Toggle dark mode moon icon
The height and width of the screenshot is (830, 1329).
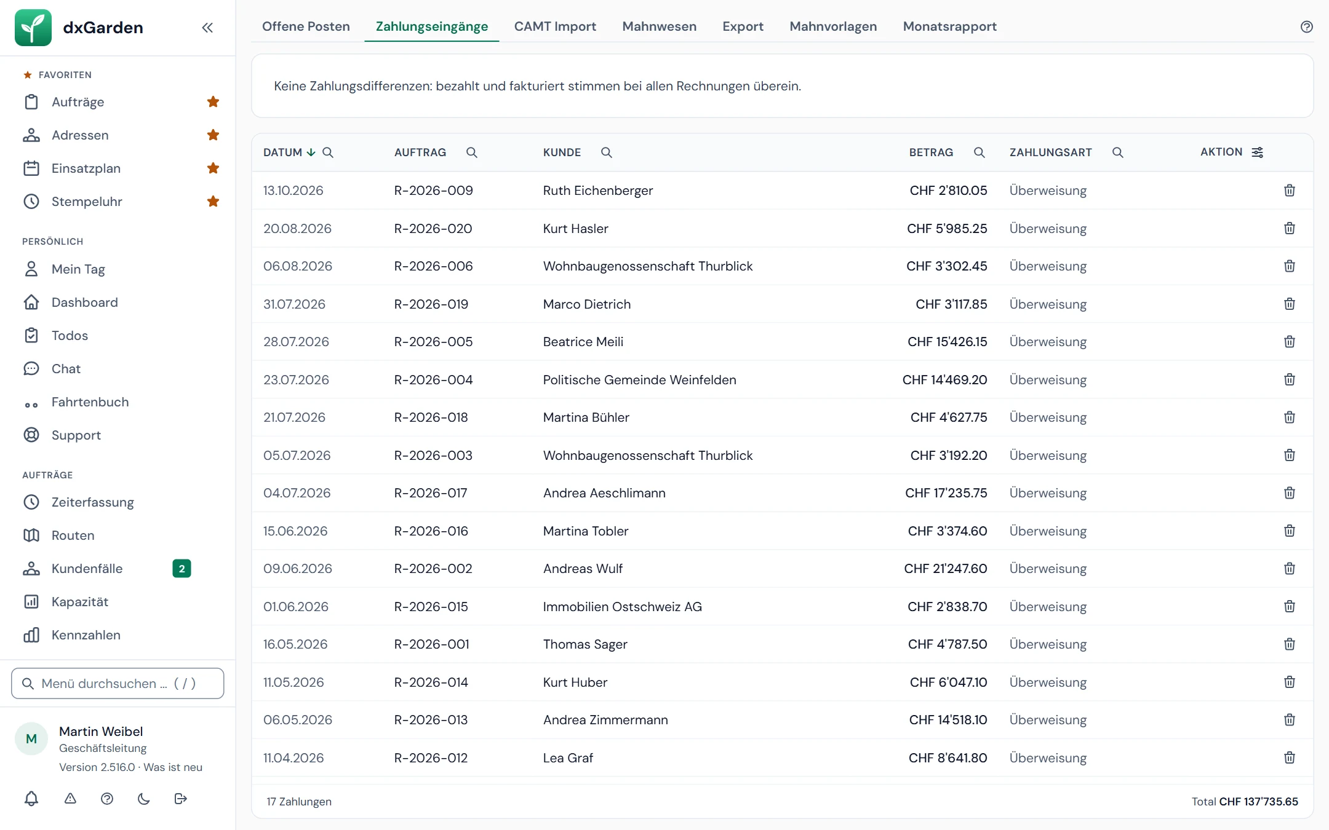click(144, 799)
